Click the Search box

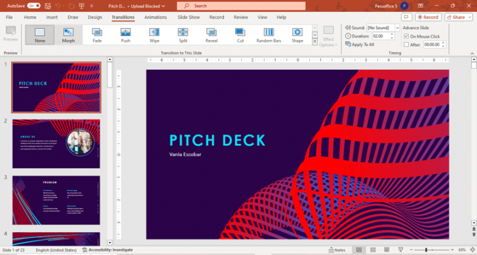[241, 6]
